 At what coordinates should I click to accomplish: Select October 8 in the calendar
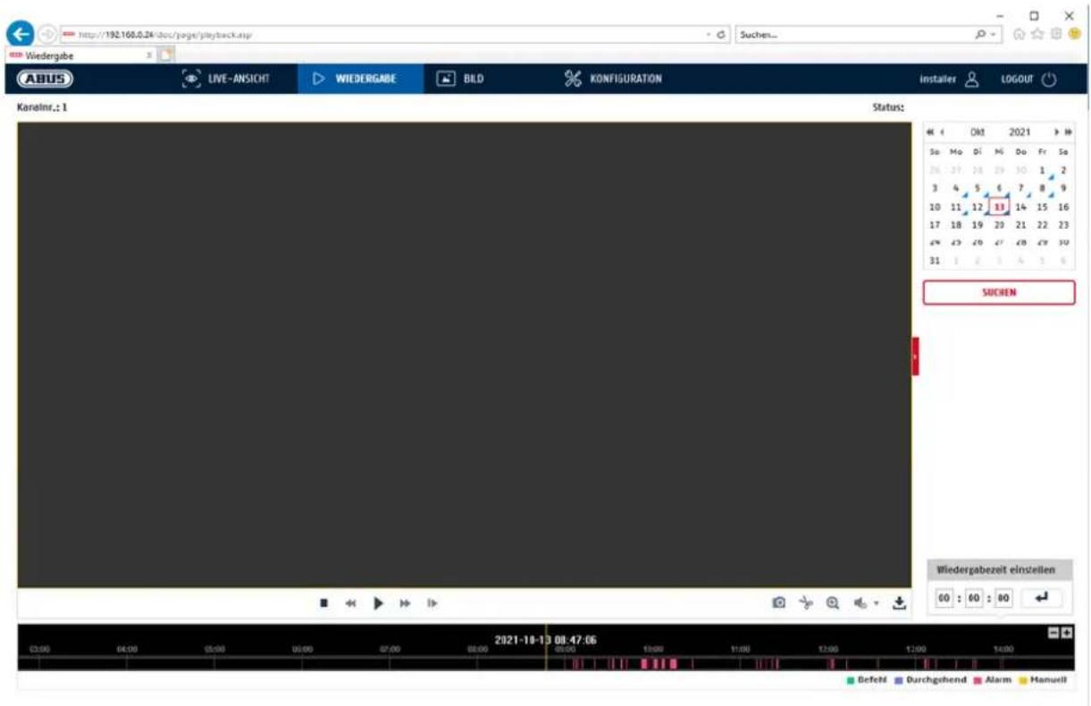pos(1043,189)
